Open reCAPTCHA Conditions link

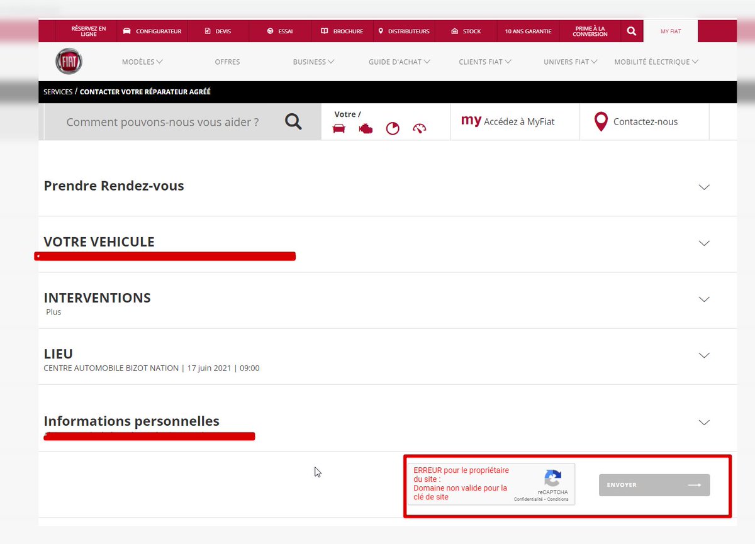click(x=557, y=499)
